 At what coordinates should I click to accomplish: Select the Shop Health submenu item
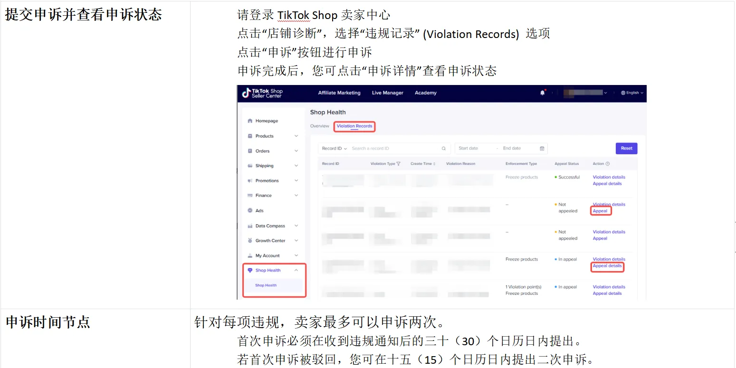(x=266, y=285)
